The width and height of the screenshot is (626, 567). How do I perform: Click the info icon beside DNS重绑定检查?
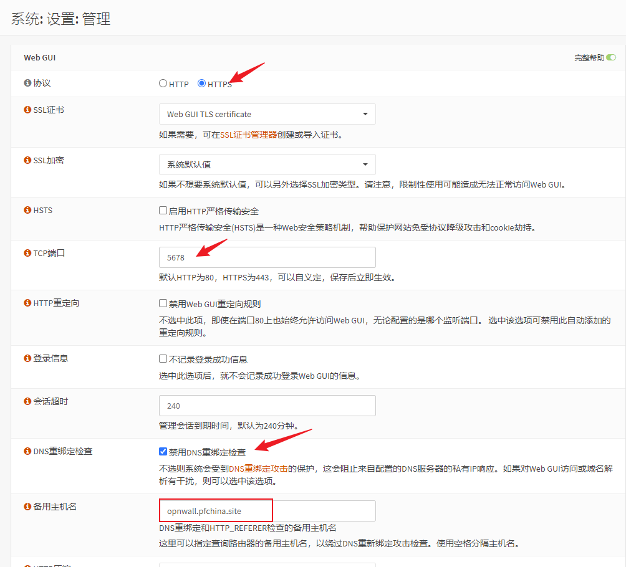(x=27, y=450)
